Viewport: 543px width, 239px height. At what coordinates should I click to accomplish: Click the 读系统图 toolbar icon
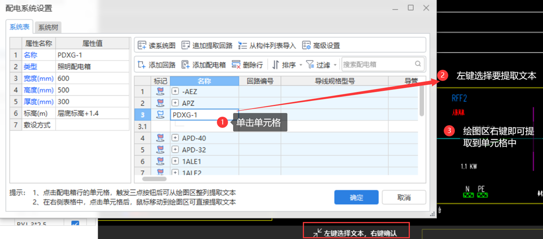[142, 45]
